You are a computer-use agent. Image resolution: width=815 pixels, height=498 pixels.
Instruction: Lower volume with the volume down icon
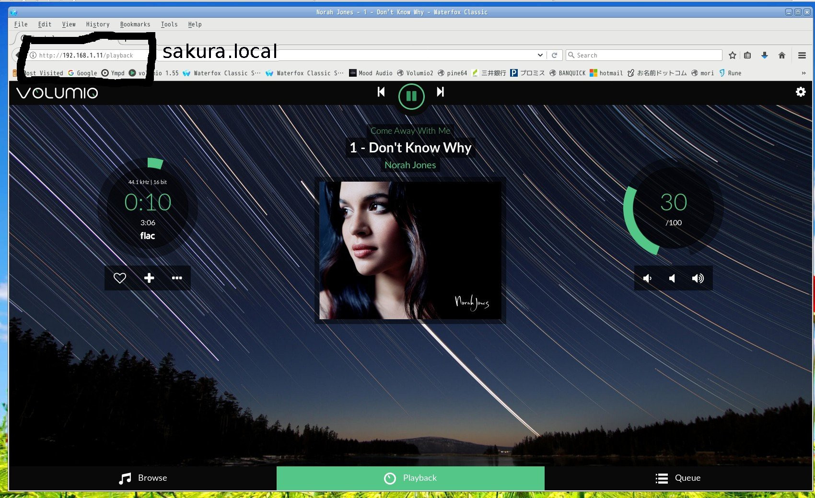(647, 278)
